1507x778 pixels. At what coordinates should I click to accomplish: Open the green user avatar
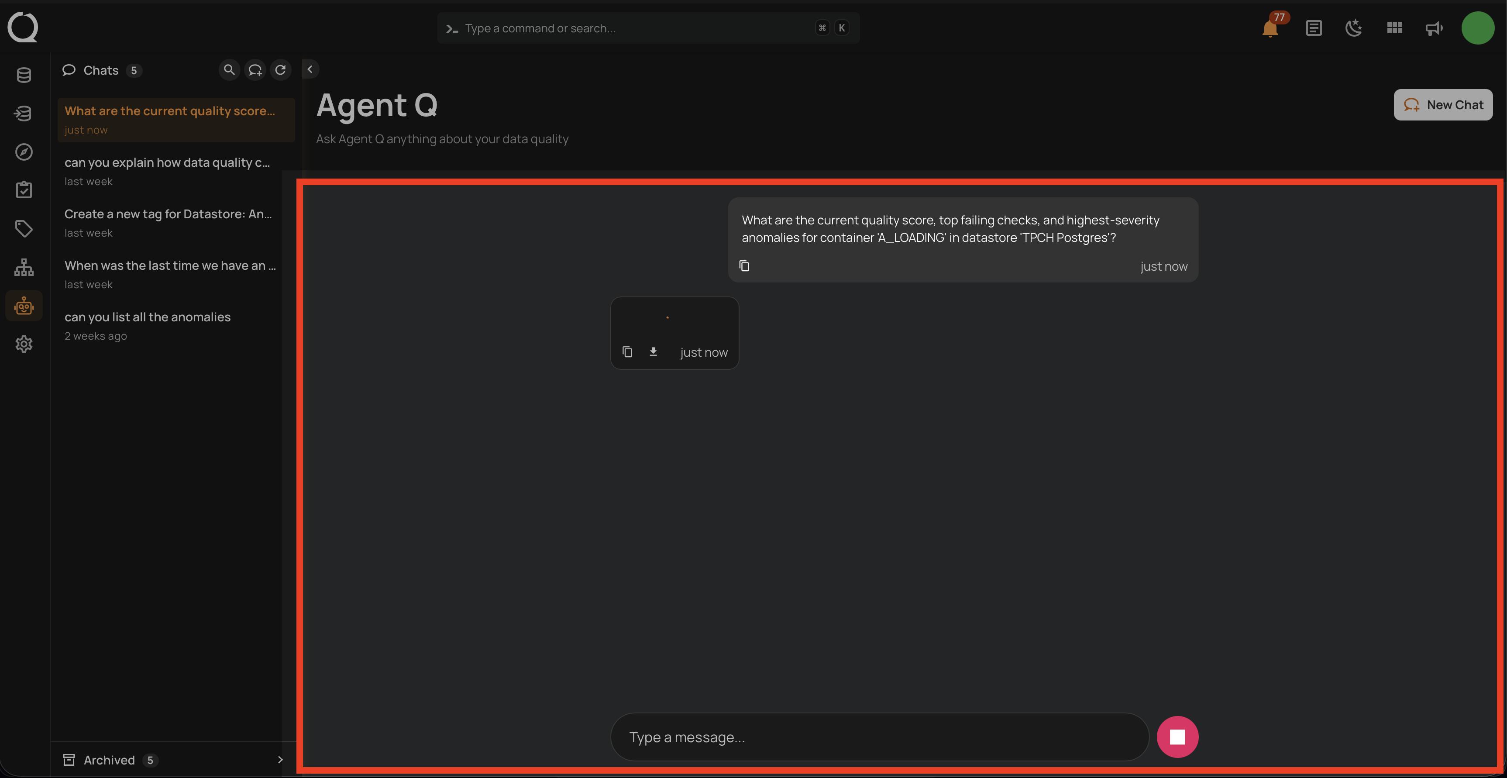click(1478, 28)
